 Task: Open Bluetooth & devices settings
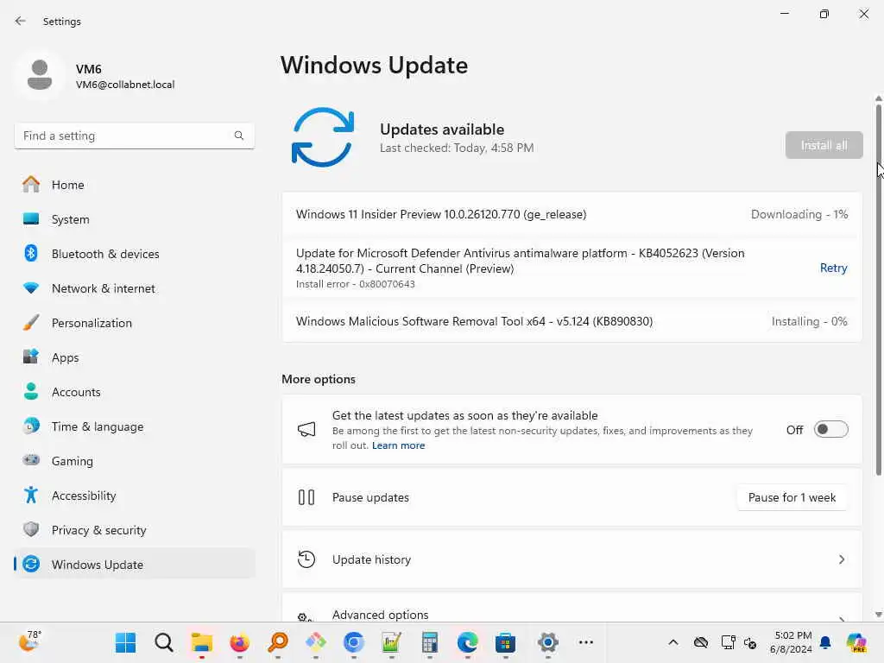click(x=134, y=254)
